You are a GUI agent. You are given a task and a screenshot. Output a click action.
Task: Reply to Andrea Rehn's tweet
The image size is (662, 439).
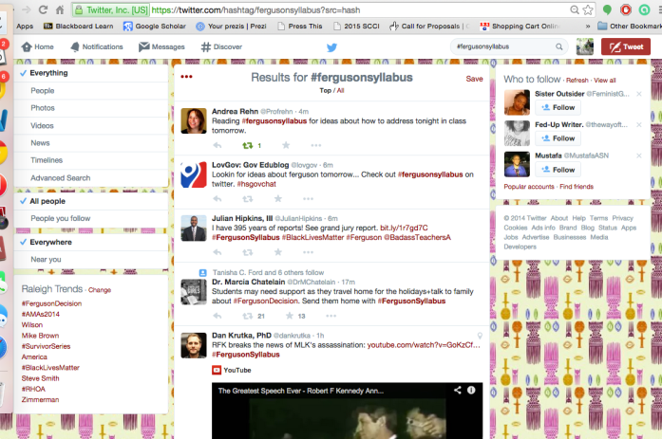(218, 145)
